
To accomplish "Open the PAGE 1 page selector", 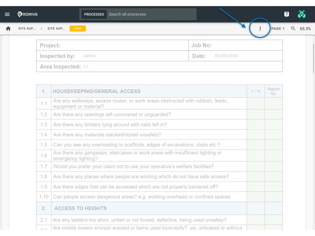I will (x=277, y=28).
